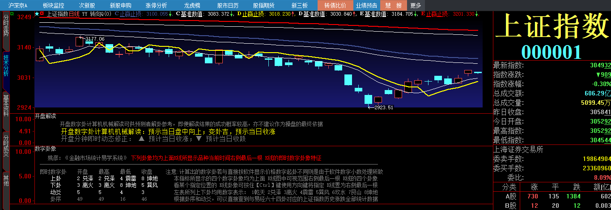Go to the 龙虎榜 tab
Screen dimensions: 611x210
coord(192,5)
